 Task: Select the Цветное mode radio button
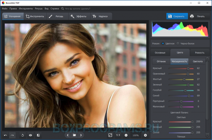(163, 43)
